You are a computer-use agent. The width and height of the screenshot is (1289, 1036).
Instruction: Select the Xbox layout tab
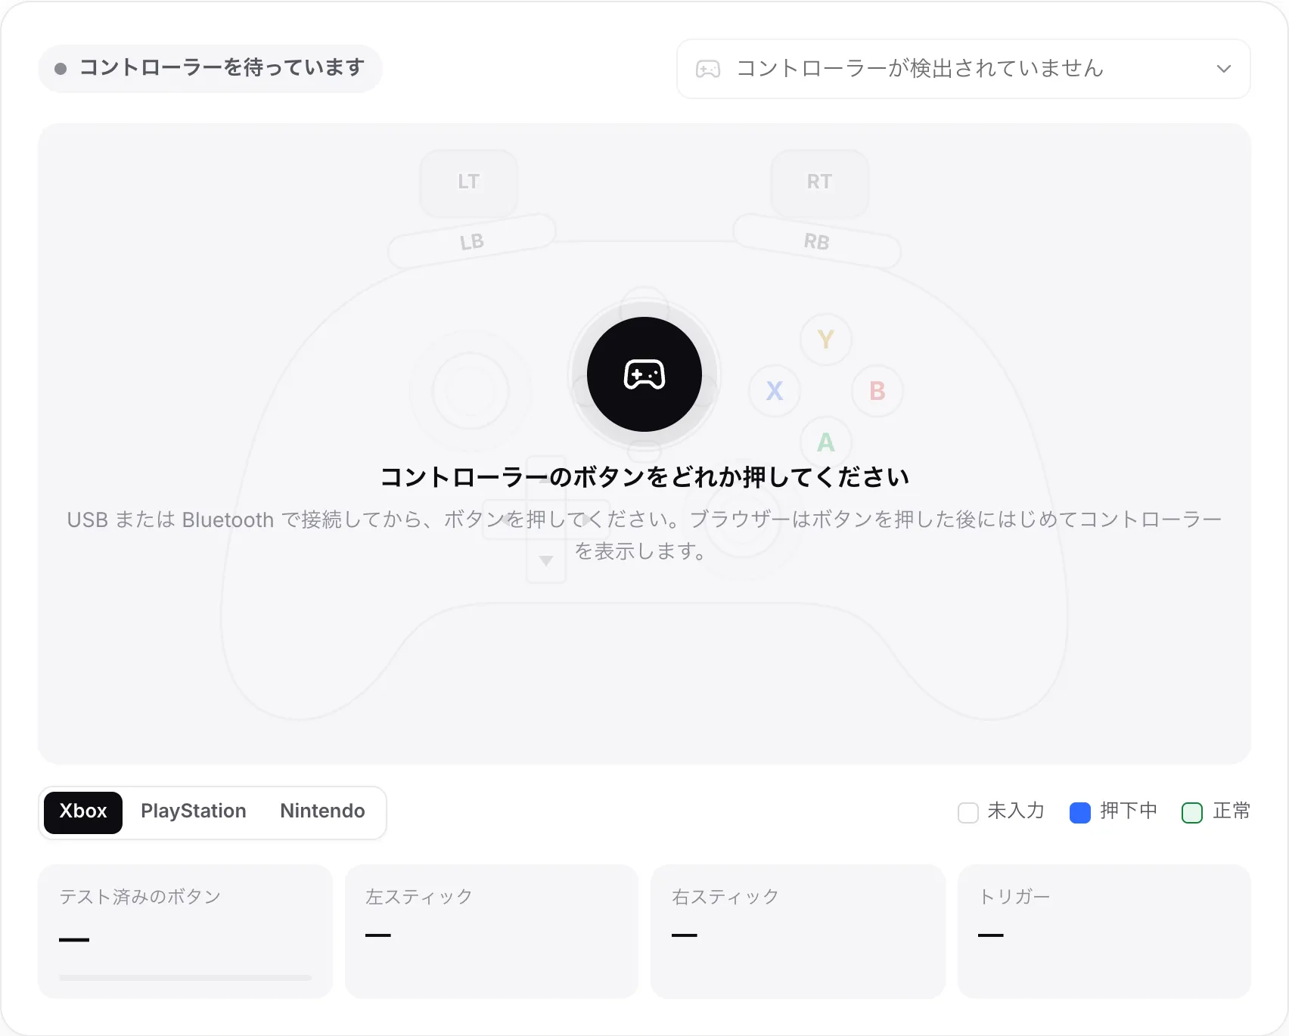83,812
